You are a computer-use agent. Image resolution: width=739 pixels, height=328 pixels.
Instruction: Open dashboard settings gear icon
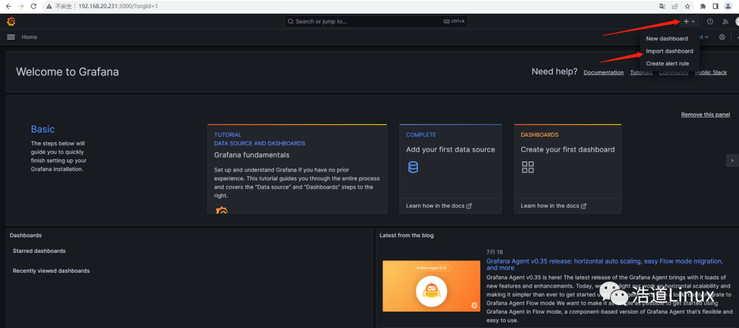pos(722,37)
